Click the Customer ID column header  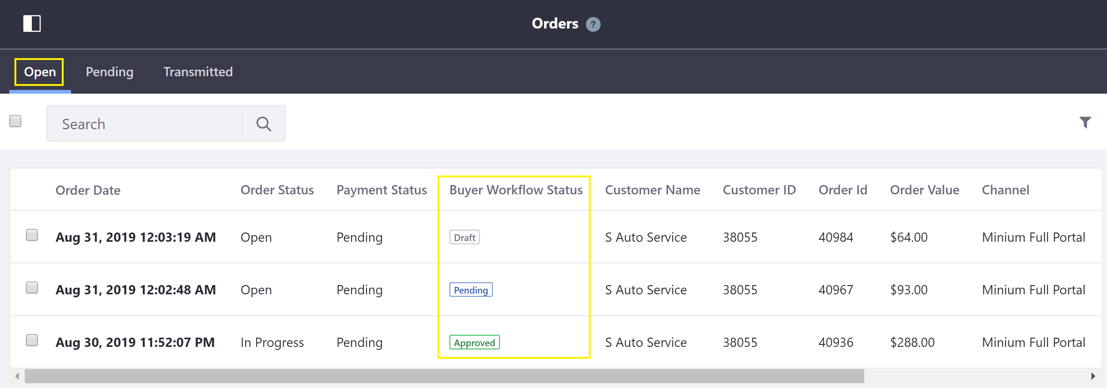pos(759,190)
